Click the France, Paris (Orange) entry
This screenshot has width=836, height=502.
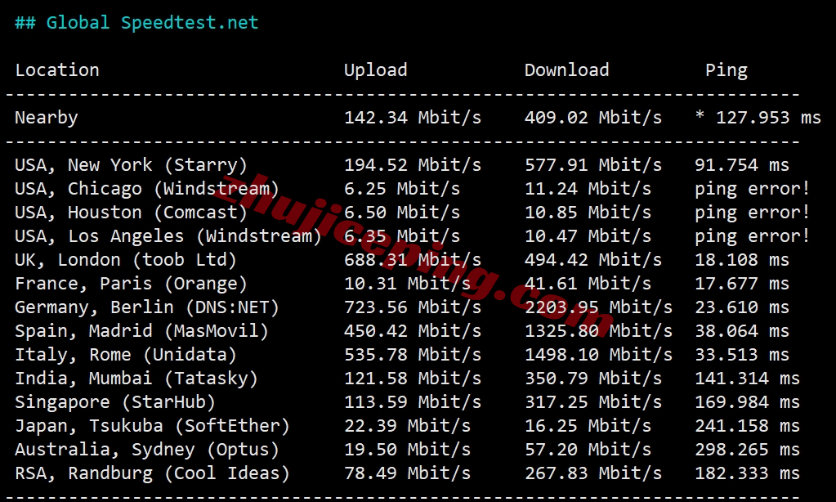click(131, 284)
